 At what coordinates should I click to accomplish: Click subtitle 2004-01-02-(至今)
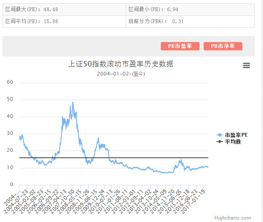pyautogui.click(x=121, y=74)
